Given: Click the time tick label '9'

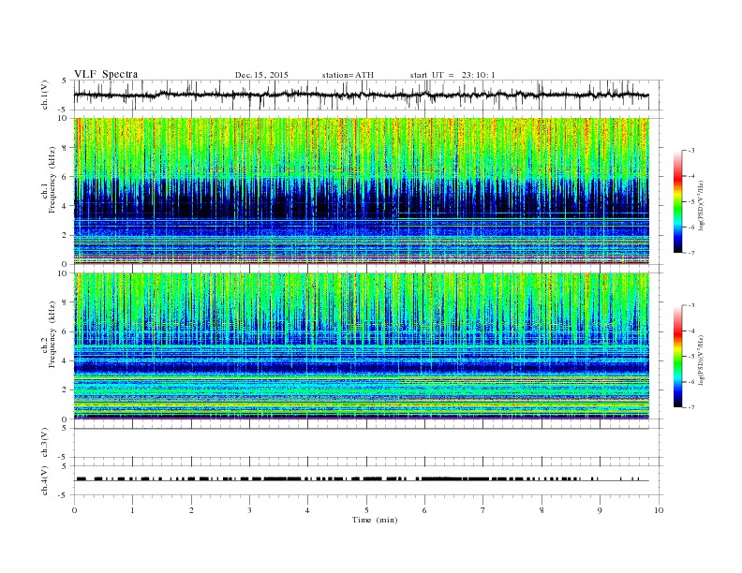Looking at the screenshot, I should point(600,510).
